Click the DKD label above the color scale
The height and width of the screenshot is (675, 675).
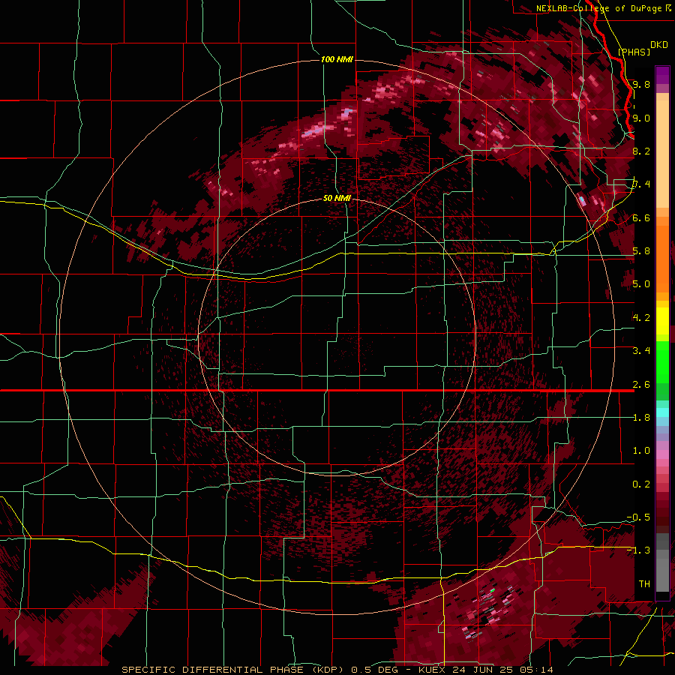[659, 45]
